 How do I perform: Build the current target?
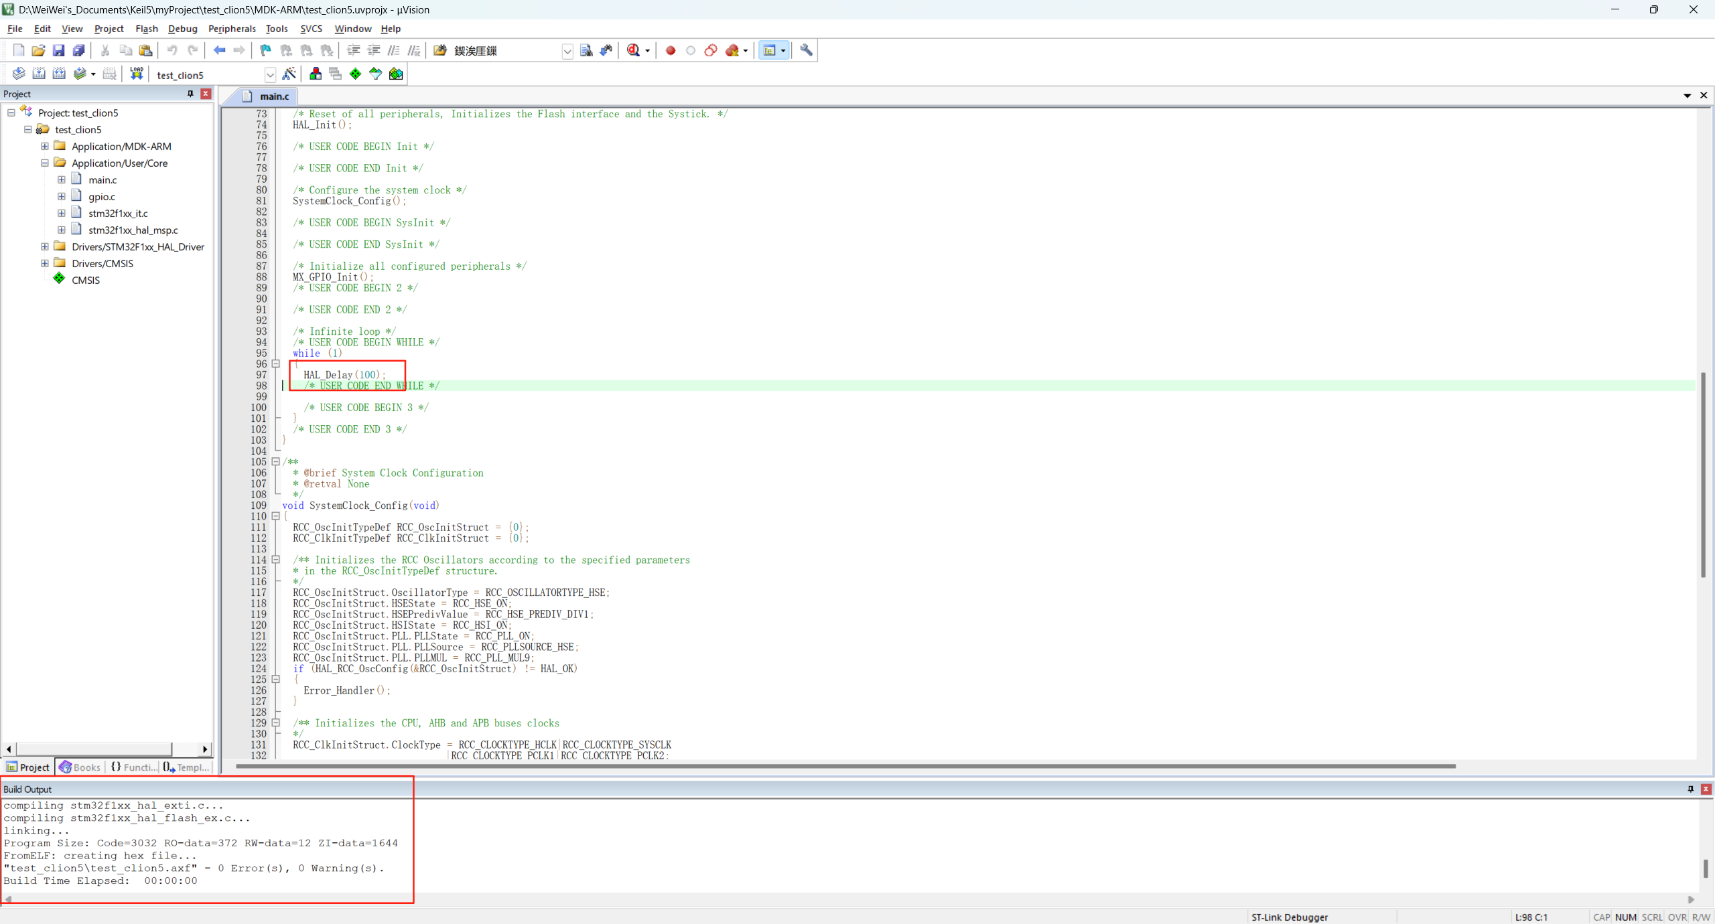[x=39, y=74]
